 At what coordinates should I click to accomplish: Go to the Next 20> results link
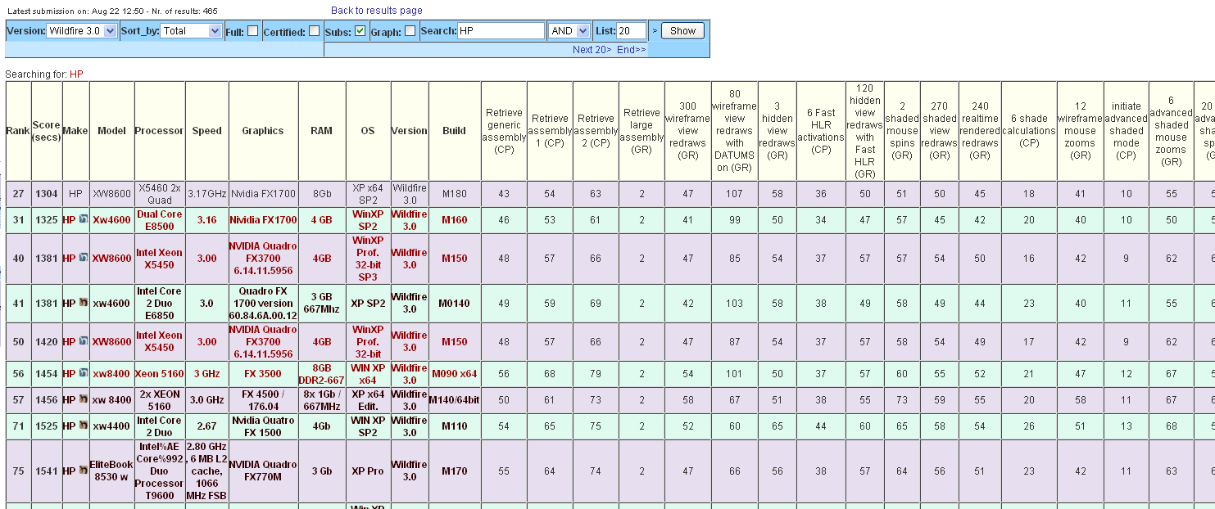[x=592, y=50]
